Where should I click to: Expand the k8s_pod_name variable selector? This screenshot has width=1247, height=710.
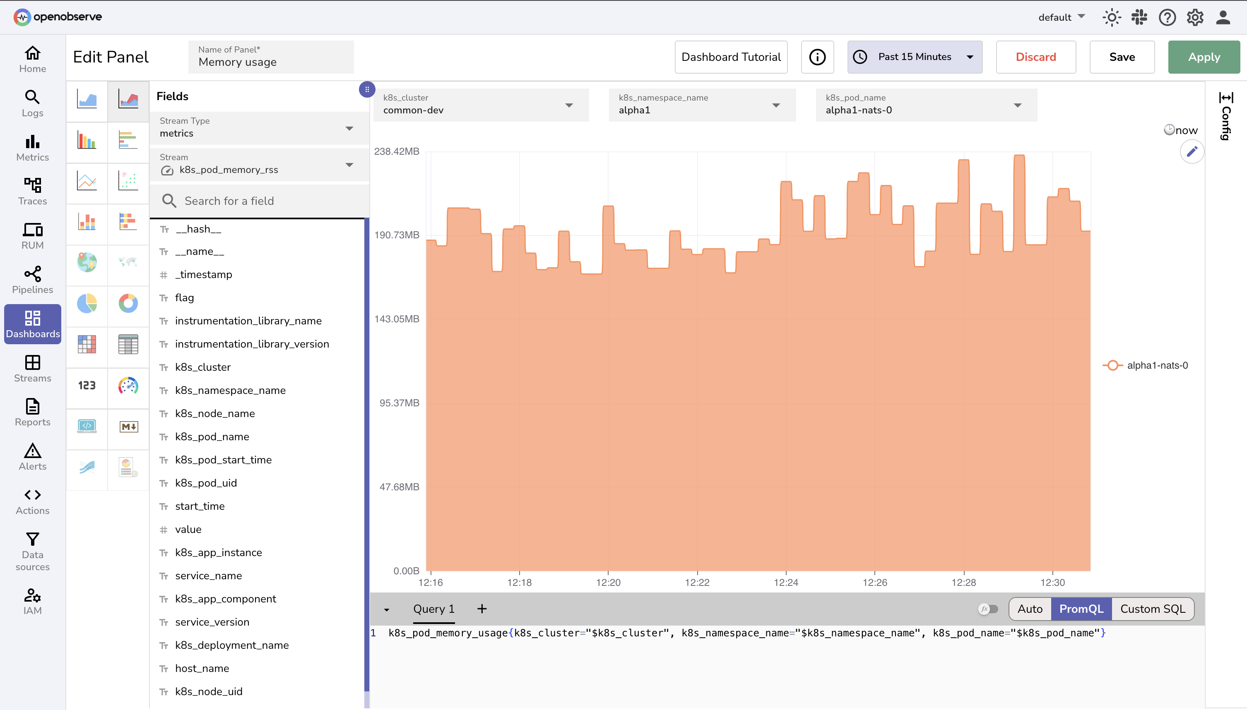pyautogui.click(x=1018, y=105)
